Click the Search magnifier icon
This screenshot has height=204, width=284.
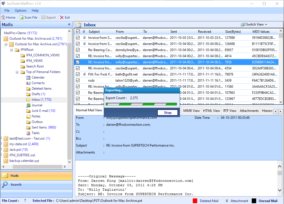pos(5,185)
